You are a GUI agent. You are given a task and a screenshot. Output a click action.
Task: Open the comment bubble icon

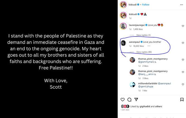point(129,100)
